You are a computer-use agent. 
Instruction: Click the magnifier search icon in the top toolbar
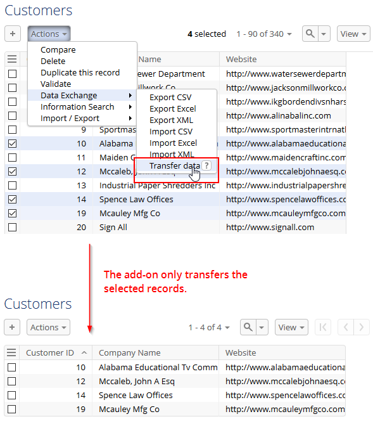click(310, 34)
